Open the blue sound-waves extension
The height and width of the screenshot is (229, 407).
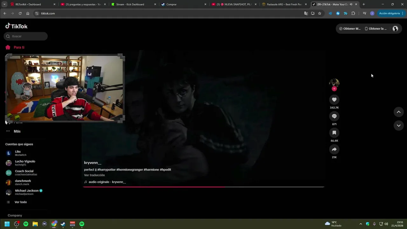(x=330, y=13)
